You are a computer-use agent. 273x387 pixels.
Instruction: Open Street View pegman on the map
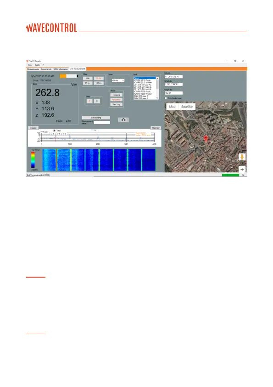(x=242, y=157)
